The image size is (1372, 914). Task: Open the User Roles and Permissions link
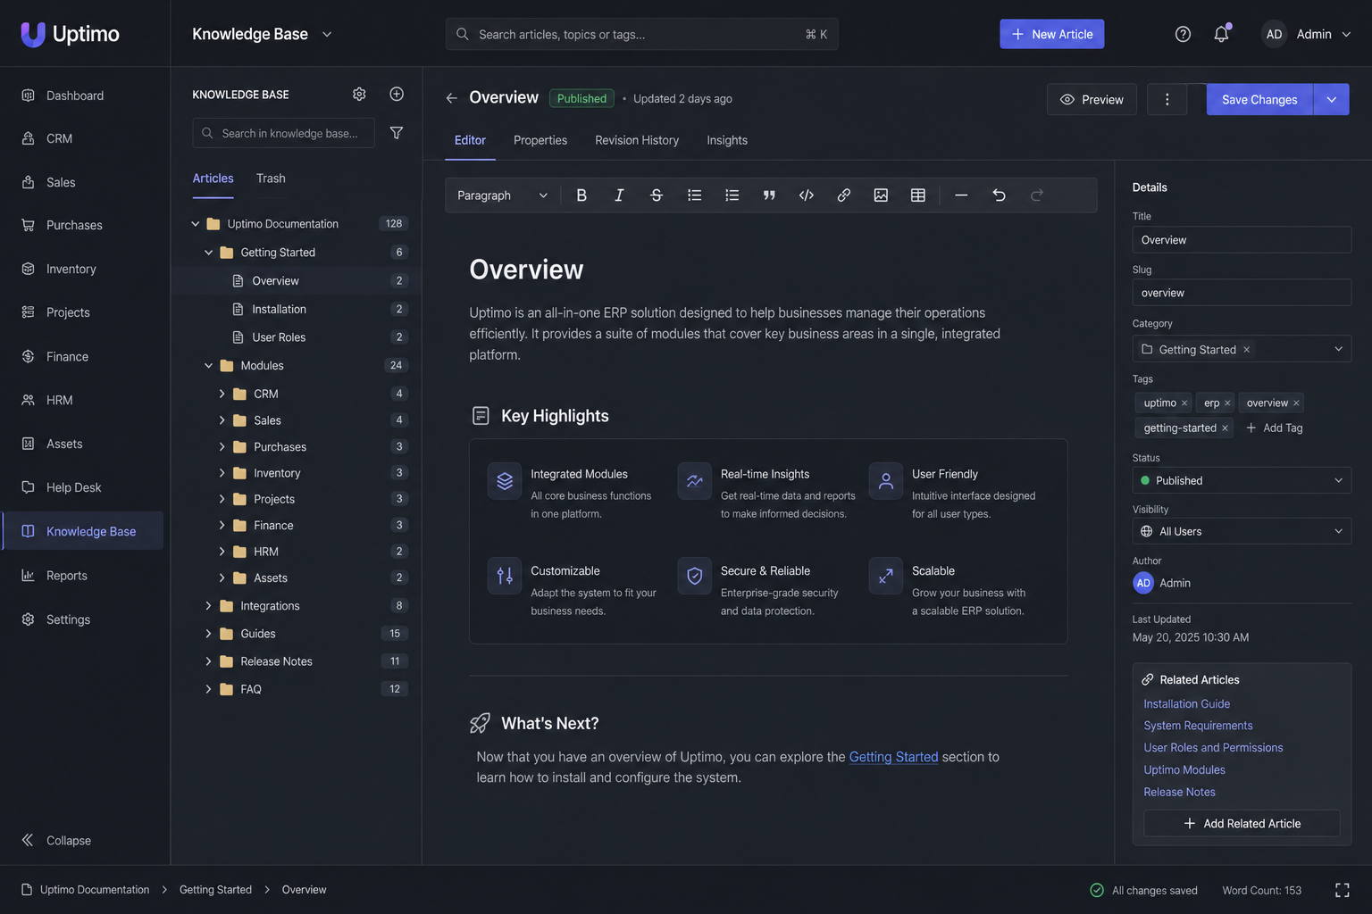[x=1213, y=748]
